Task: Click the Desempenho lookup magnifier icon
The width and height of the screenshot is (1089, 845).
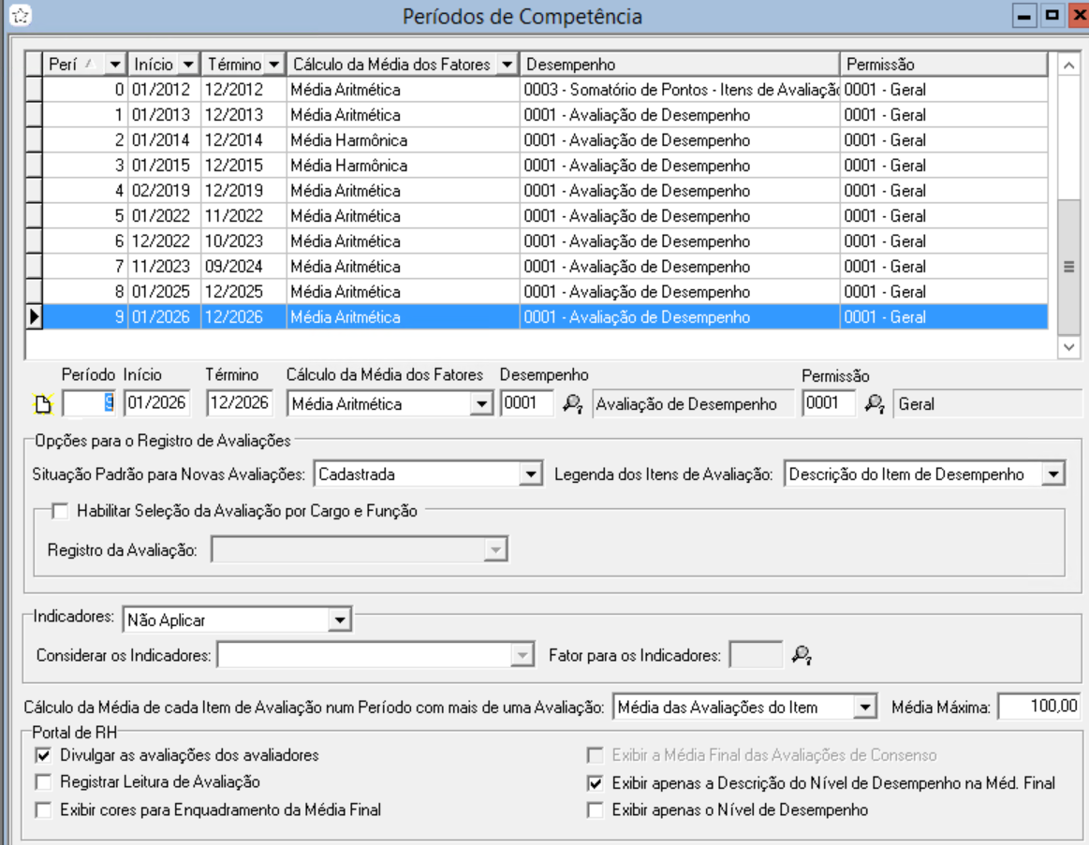Action: (571, 404)
